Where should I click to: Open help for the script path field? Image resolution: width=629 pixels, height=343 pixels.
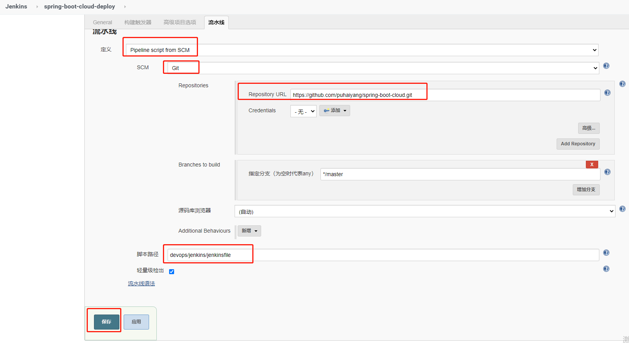click(606, 253)
